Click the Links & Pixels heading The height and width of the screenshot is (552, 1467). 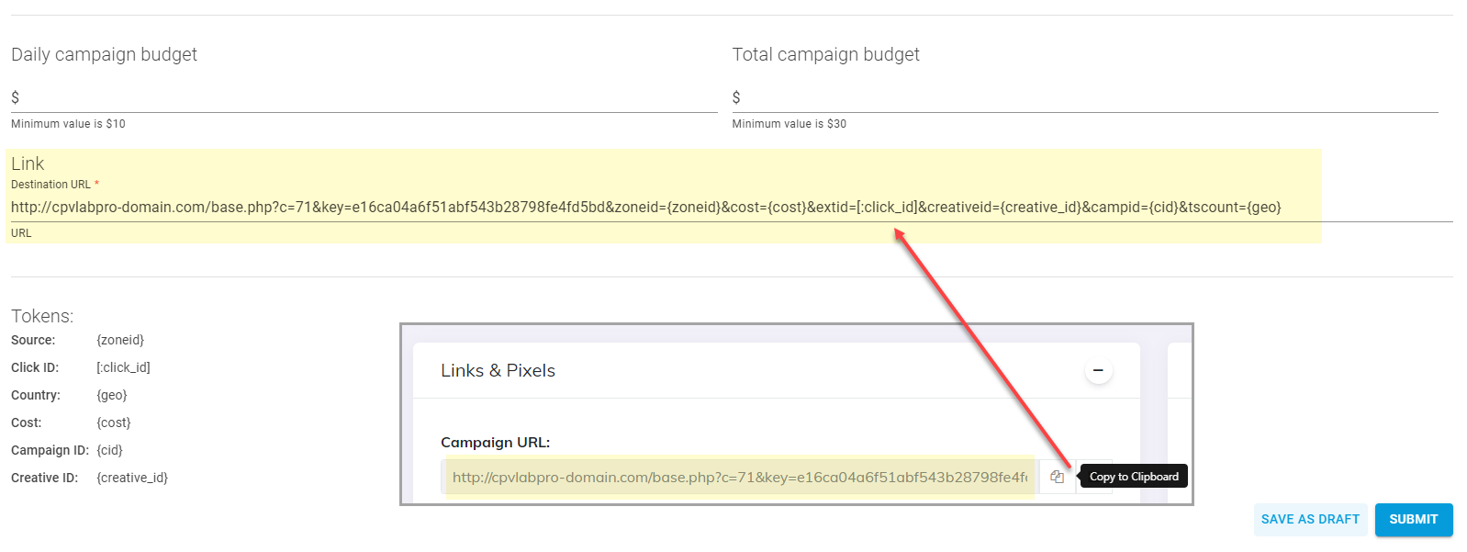coord(498,370)
